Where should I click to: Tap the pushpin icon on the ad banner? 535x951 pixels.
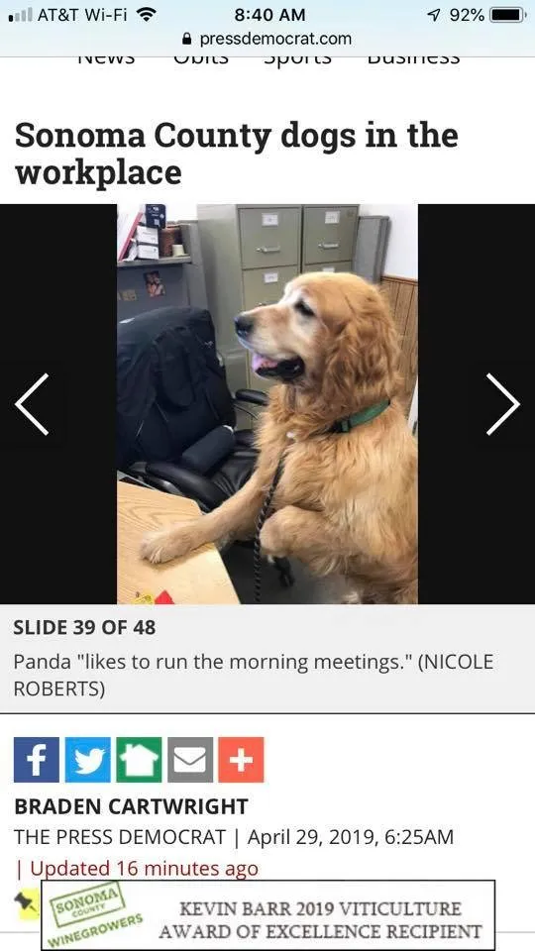point(26,903)
